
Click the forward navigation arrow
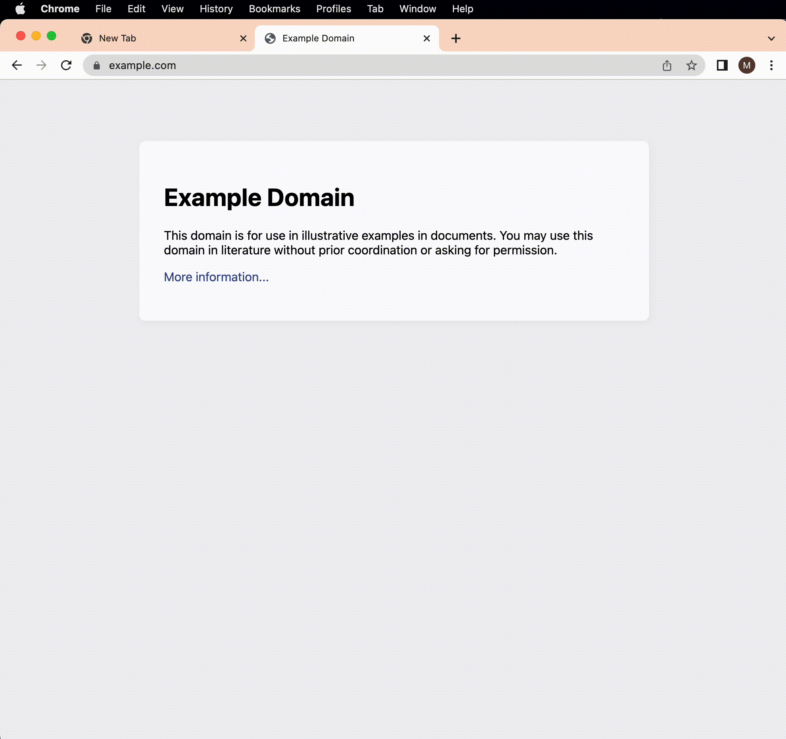(x=41, y=65)
